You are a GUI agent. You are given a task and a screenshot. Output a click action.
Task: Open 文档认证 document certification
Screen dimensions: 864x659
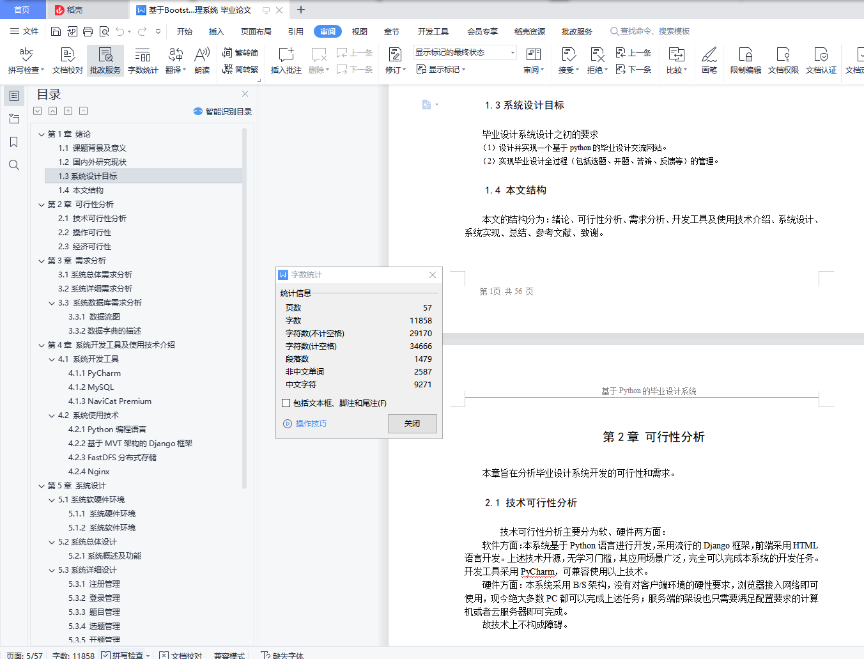[821, 61]
